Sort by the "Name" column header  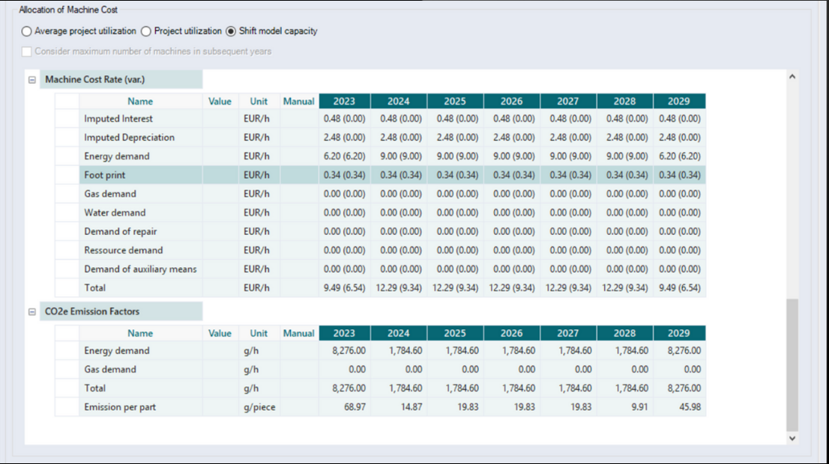[140, 100]
